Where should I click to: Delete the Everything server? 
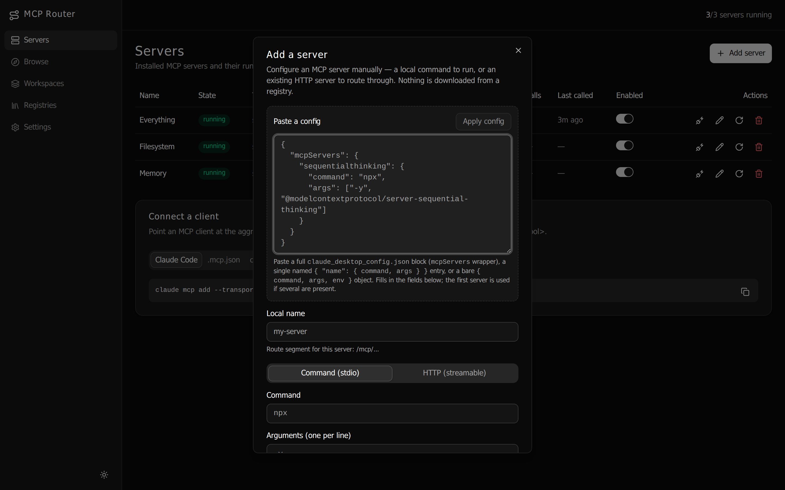(759, 121)
